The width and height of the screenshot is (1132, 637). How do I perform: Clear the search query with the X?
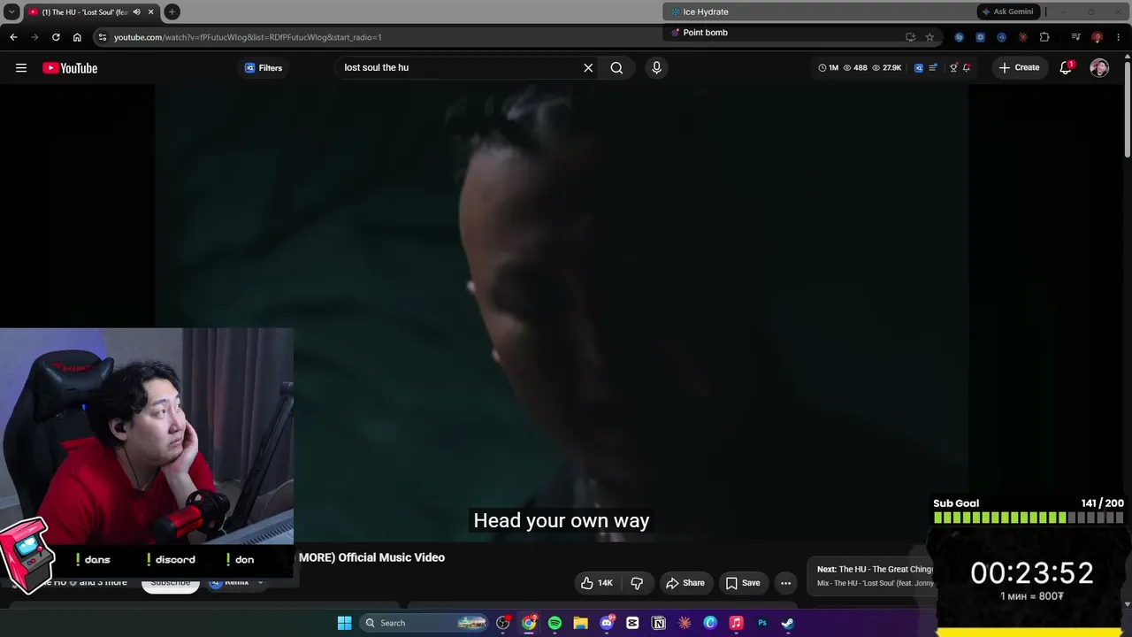tap(588, 68)
